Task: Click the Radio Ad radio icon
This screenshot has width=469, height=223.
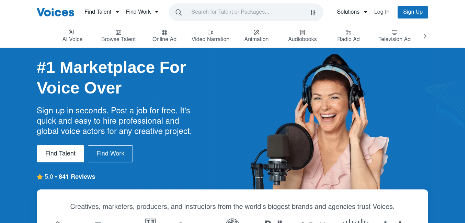Action: (348, 33)
